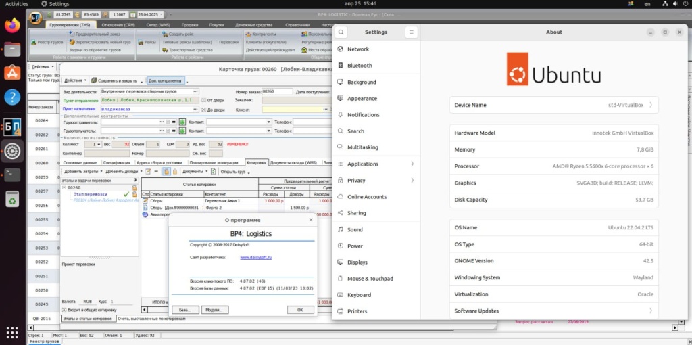Click the dollar currency rate icon
Screen dimensions: 692x345
(x=50, y=15)
